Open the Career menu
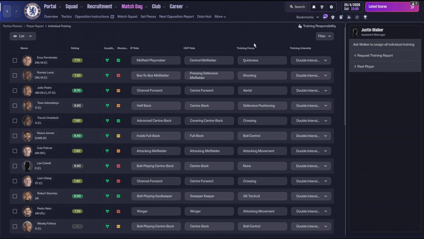The width and height of the screenshot is (424, 239). (x=179, y=7)
